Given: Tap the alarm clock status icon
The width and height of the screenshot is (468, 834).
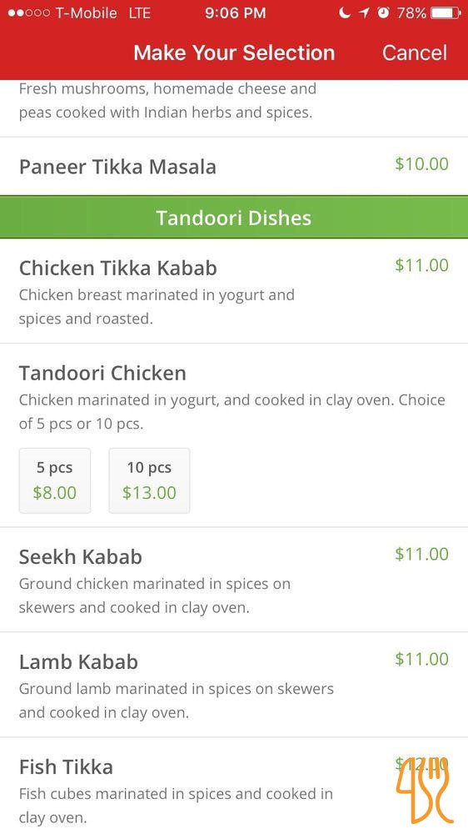Looking at the screenshot, I should pyautogui.click(x=384, y=13).
